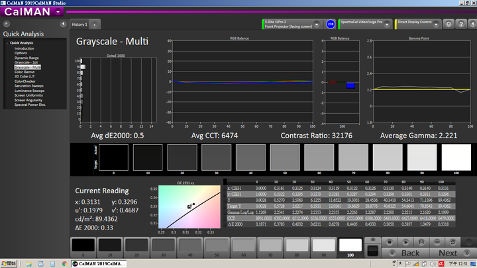Open settings gear in top toolbar

(x=449, y=24)
